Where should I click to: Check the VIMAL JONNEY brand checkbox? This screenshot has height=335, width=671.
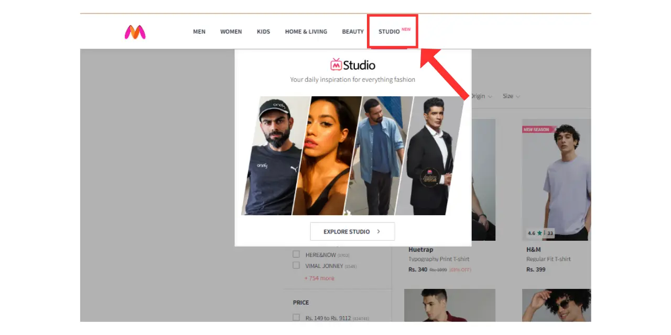(x=296, y=265)
